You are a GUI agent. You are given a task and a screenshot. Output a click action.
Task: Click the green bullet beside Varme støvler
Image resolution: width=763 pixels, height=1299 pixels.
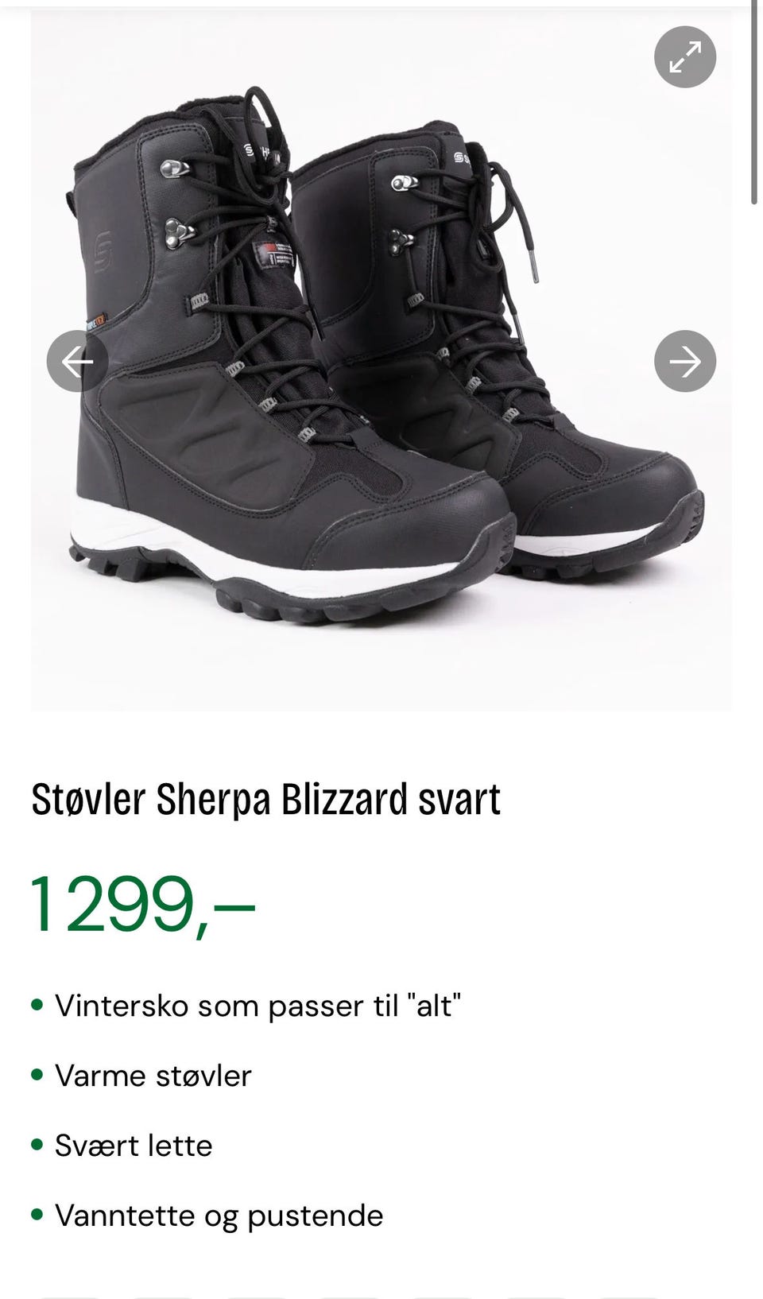pyautogui.click(x=37, y=1075)
